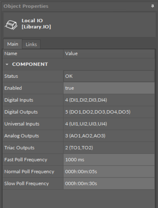Edit the Fast Poll Frequency 1000 ms field
The height and width of the screenshot is (208, 158).
click(109, 160)
